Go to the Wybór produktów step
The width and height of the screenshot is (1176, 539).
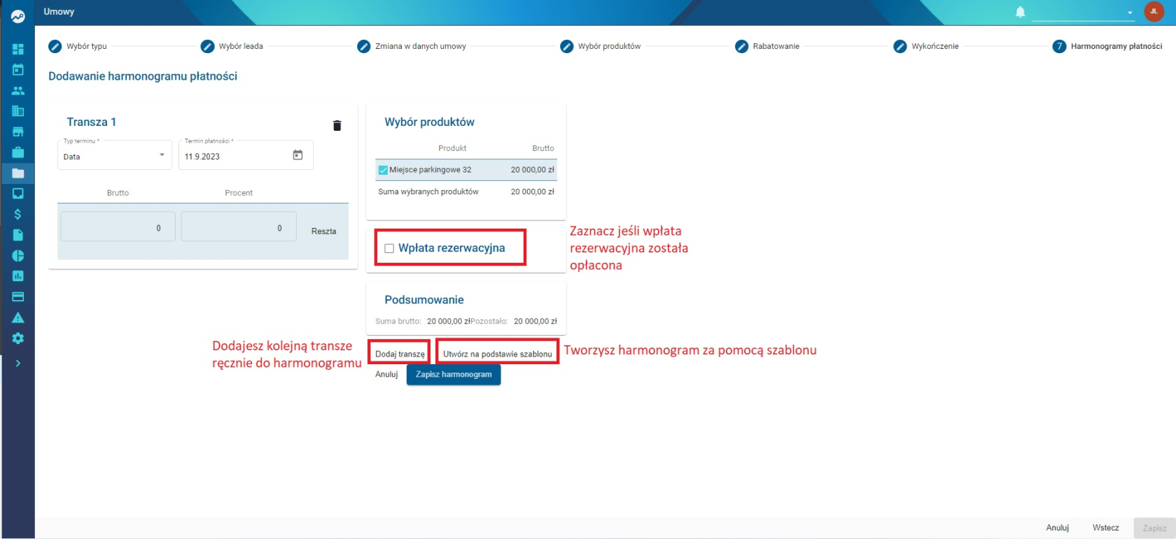click(601, 46)
